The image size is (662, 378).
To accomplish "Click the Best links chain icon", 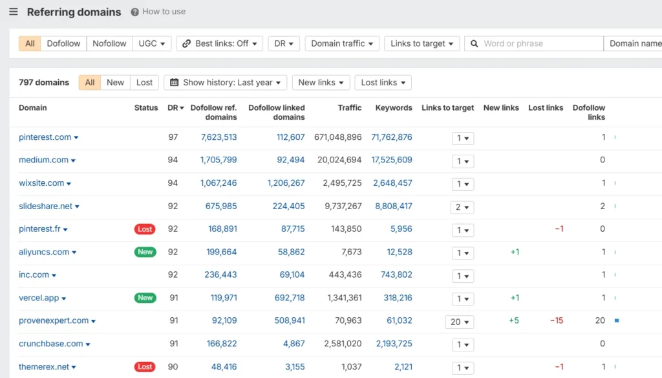I will (x=187, y=43).
